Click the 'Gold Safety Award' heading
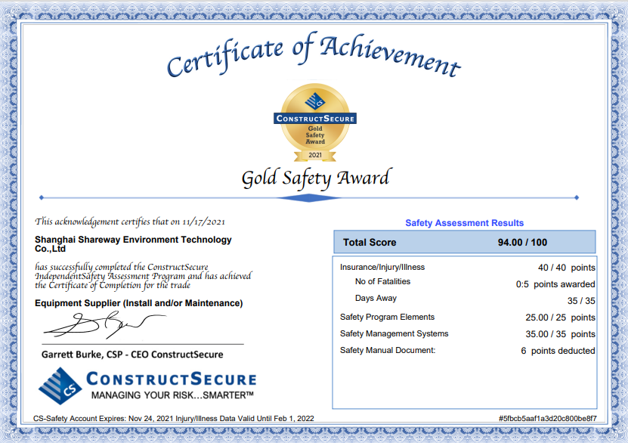The height and width of the screenshot is (443, 628). pos(317,178)
